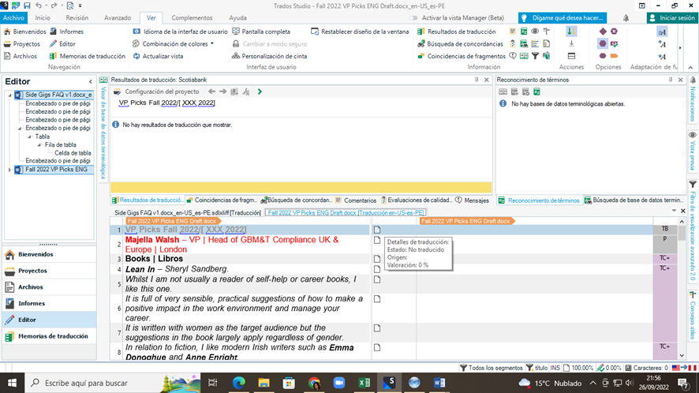The image size is (699, 393).
Task: Click Dígame qué desea hacer box
Action: coord(563,18)
